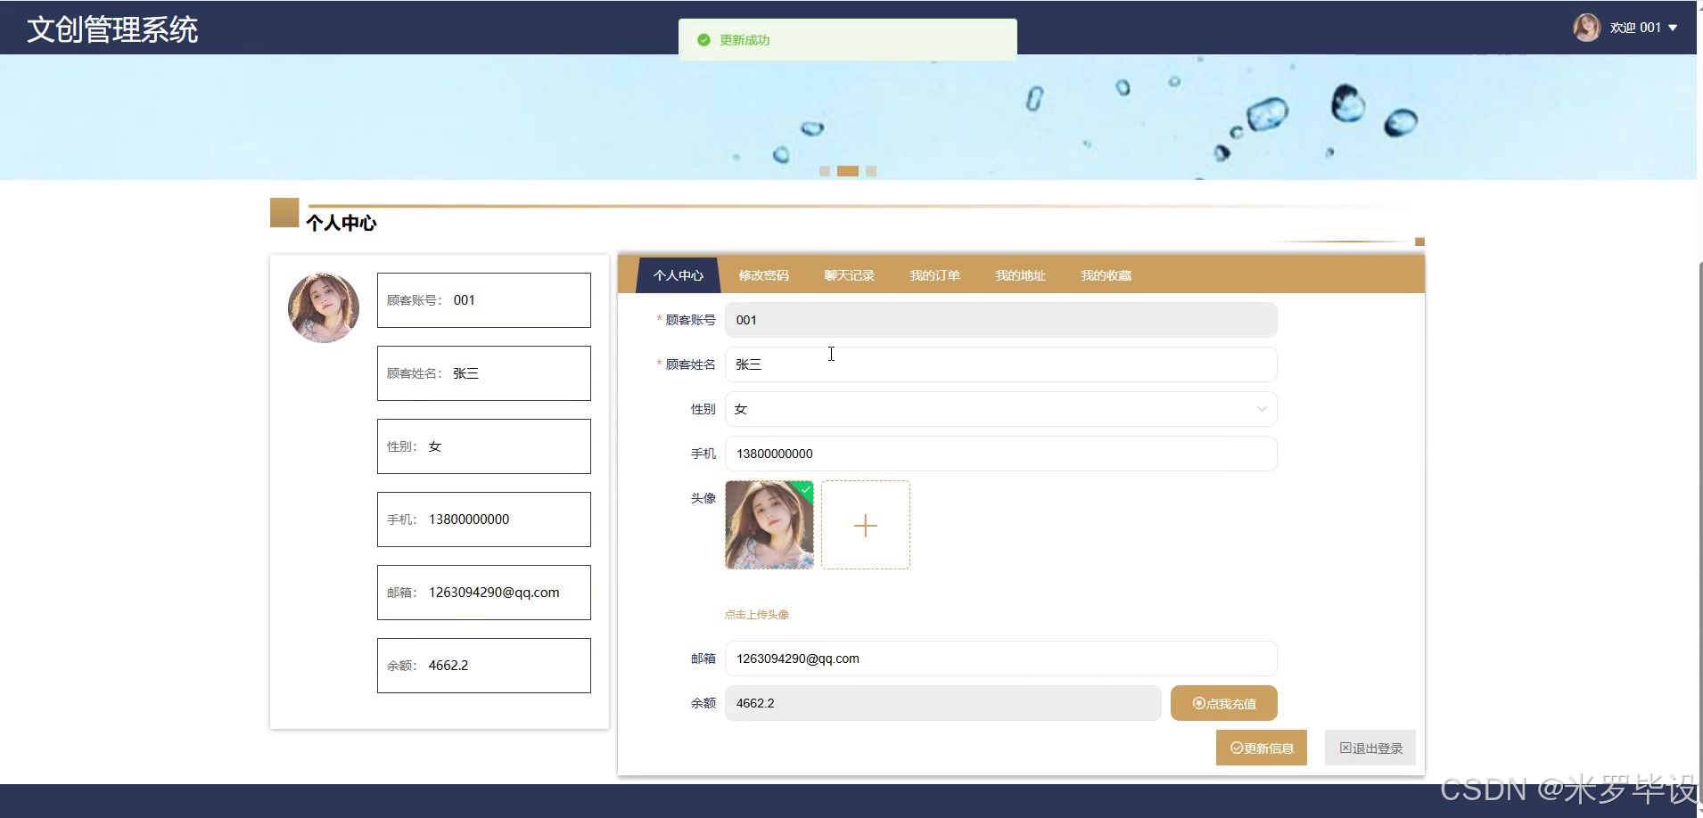
Task: Click the 邮箱 info box on left card
Action: pyautogui.click(x=483, y=593)
